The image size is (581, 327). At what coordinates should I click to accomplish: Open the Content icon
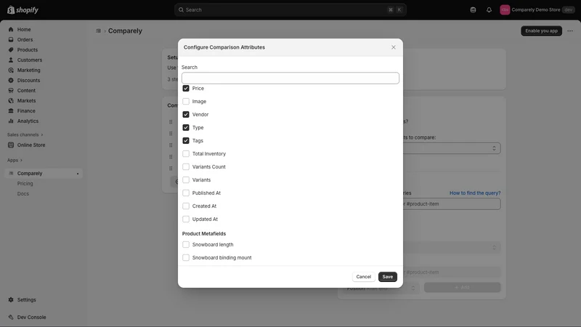[11, 90]
